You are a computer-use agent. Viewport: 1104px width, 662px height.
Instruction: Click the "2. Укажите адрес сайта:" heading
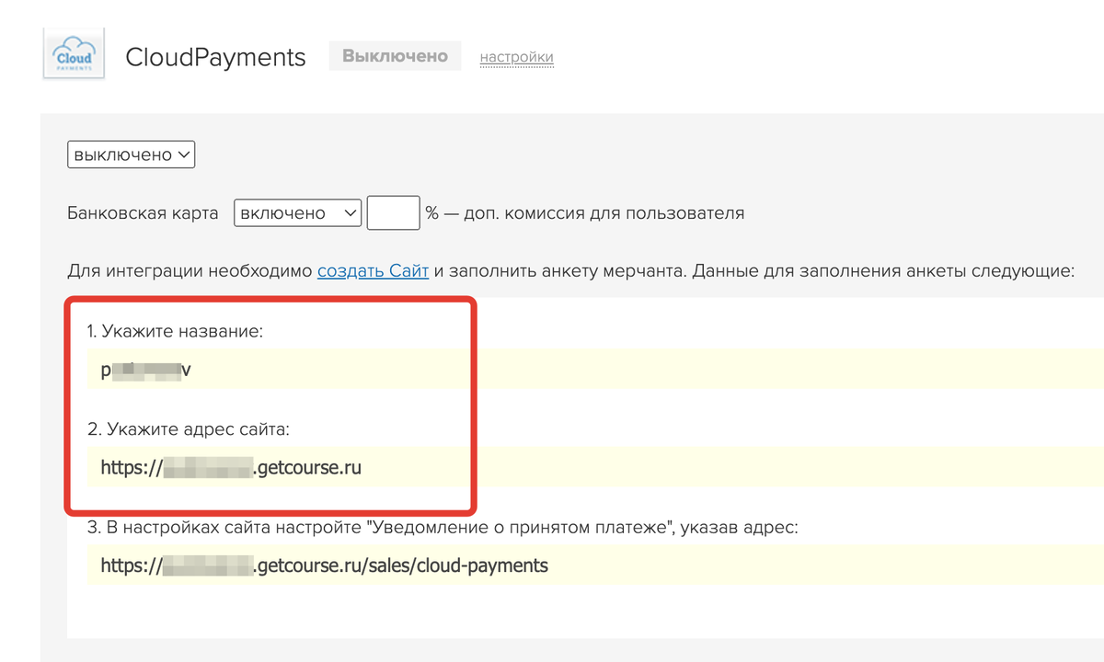click(x=190, y=428)
